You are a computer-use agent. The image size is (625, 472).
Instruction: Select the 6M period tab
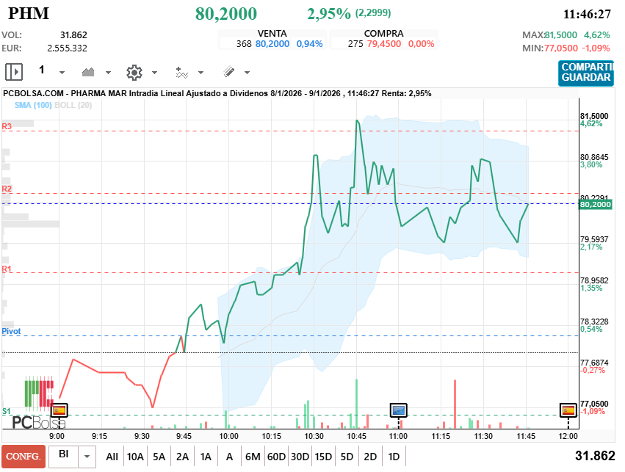tap(253, 456)
